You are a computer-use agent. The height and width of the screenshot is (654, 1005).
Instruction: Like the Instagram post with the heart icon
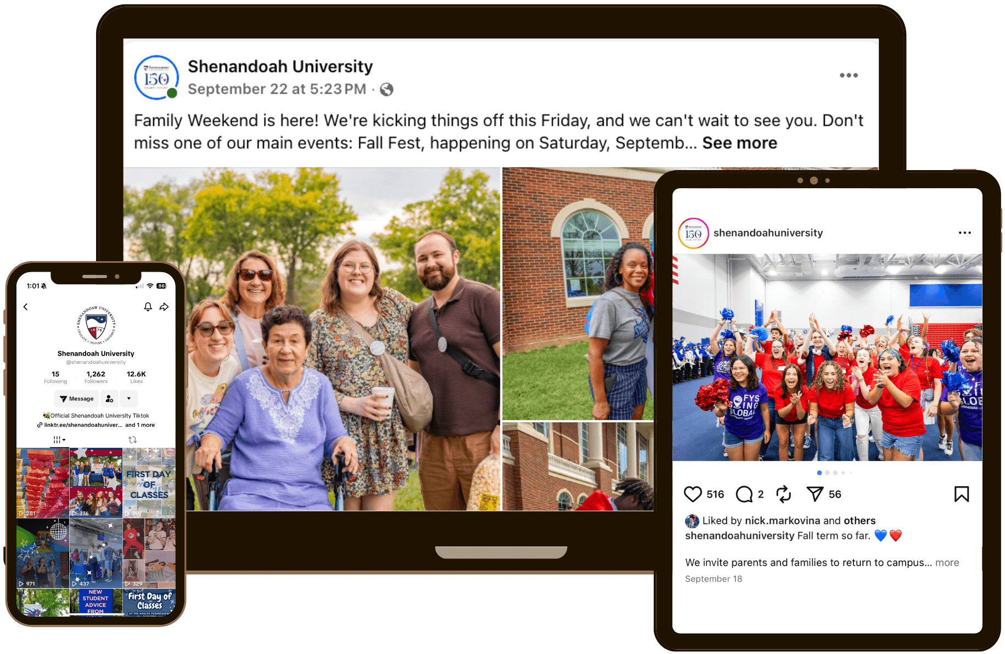click(x=693, y=494)
